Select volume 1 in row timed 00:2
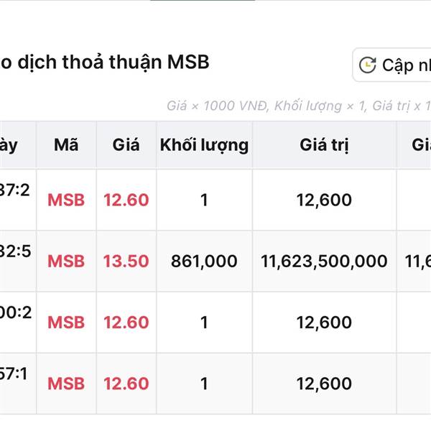Viewport: 431px width, 431px height. point(204,323)
